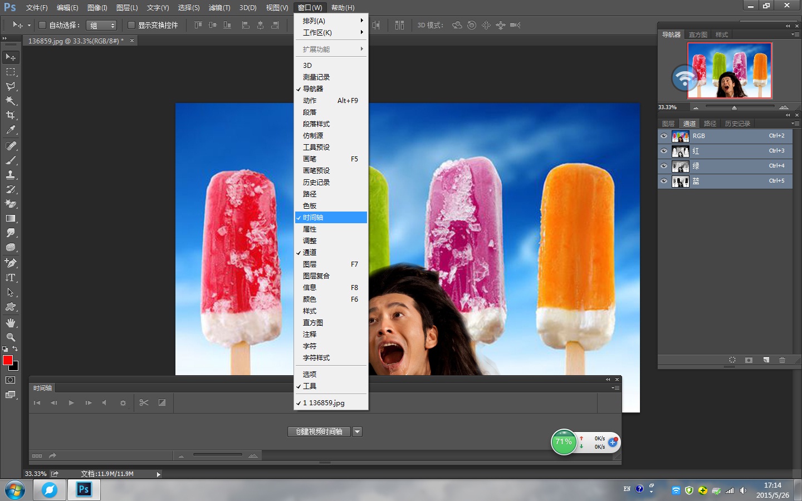Create new channel icon in Channels panel
This screenshot has width=802, height=501.
click(766, 360)
